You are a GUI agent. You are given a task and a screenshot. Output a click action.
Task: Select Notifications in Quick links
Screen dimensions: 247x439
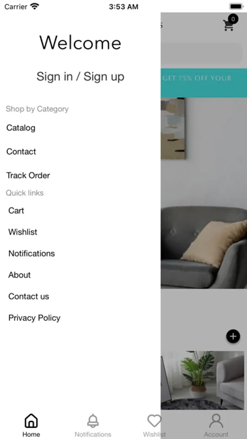(x=32, y=253)
